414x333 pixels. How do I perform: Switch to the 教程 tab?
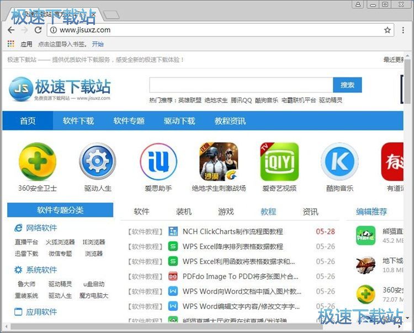pyautogui.click(x=268, y=211)
